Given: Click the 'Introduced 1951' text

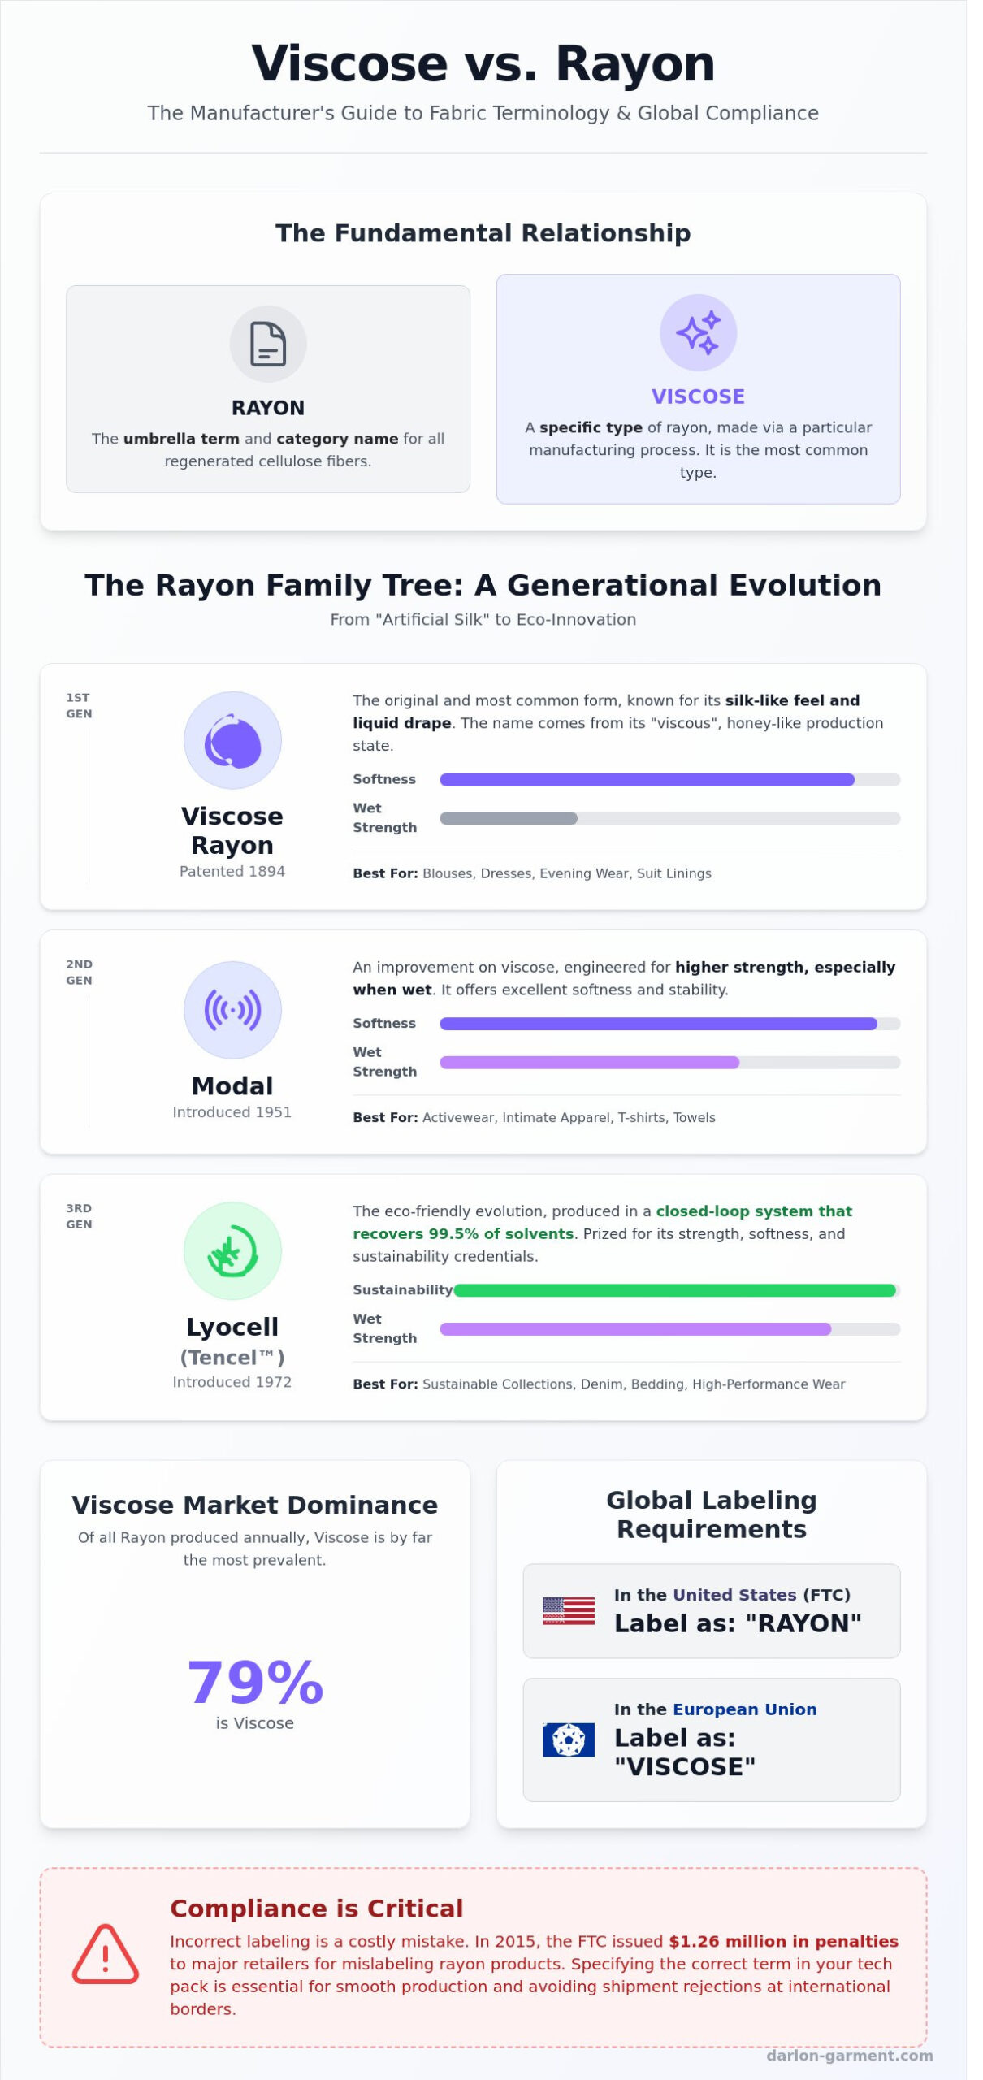Looking at the screenshot, I should pos(232,1112).
